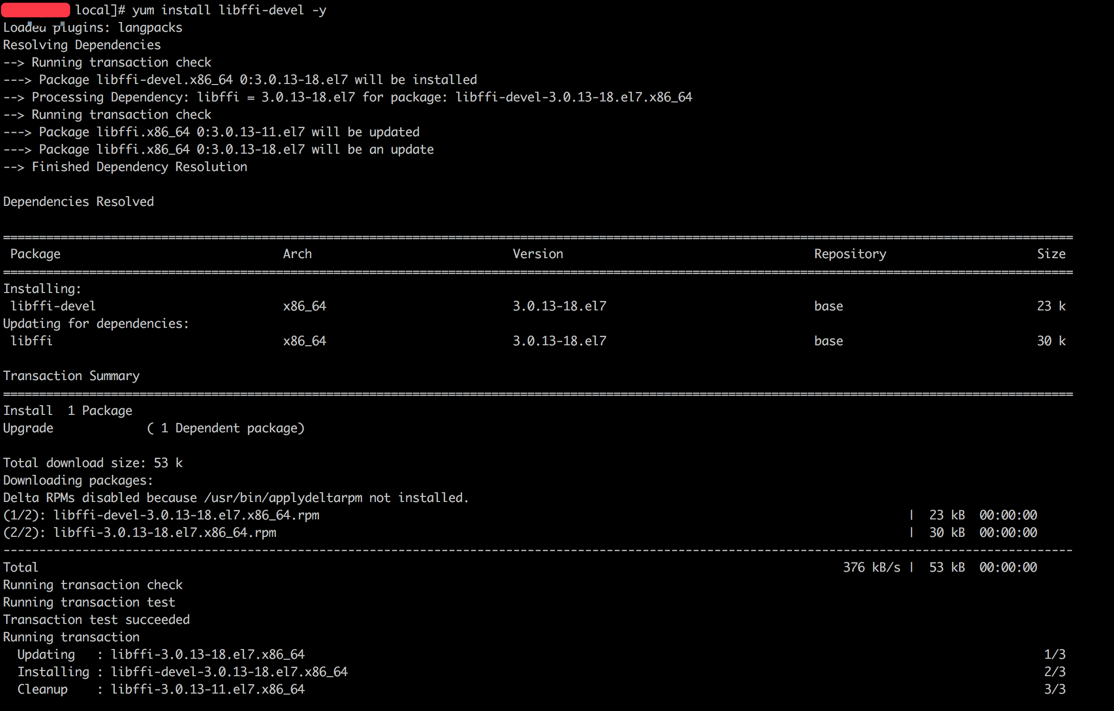
Task: Click 'Finished Dependency Resolution' text
Action: [140, 167]
